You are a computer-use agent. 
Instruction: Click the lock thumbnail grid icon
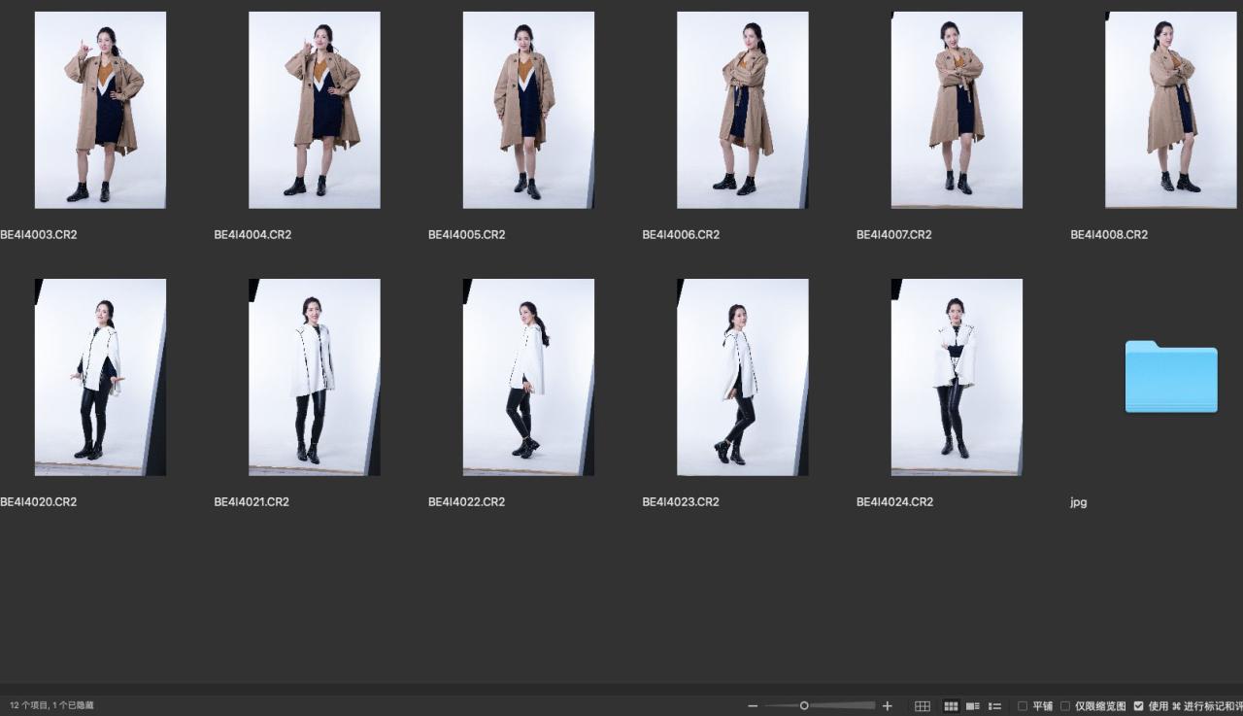point(923,706)
